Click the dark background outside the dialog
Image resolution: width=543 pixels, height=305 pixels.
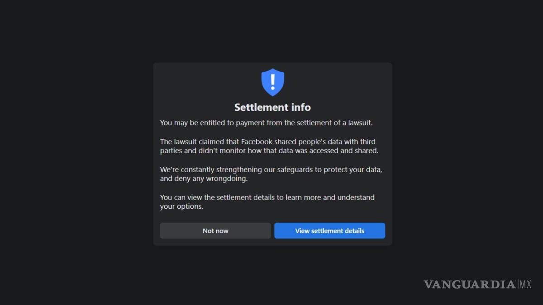(68, 154)
